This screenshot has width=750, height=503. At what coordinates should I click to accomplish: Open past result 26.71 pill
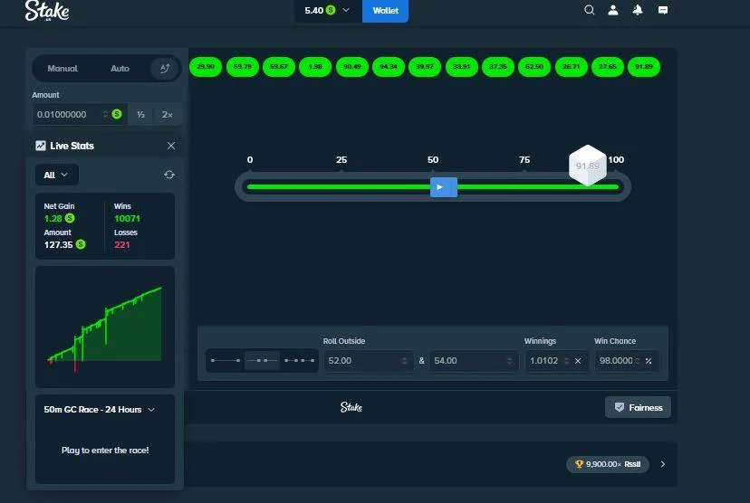(572, 66)
